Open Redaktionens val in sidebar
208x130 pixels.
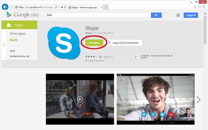pyautogui.click(x=19, y=56)
